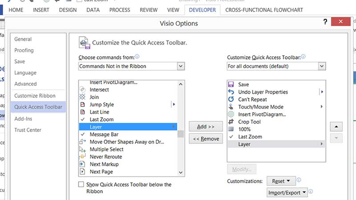356x200 pixels.
Task: Click the 100% zoom icon
Action: [231, 129]
